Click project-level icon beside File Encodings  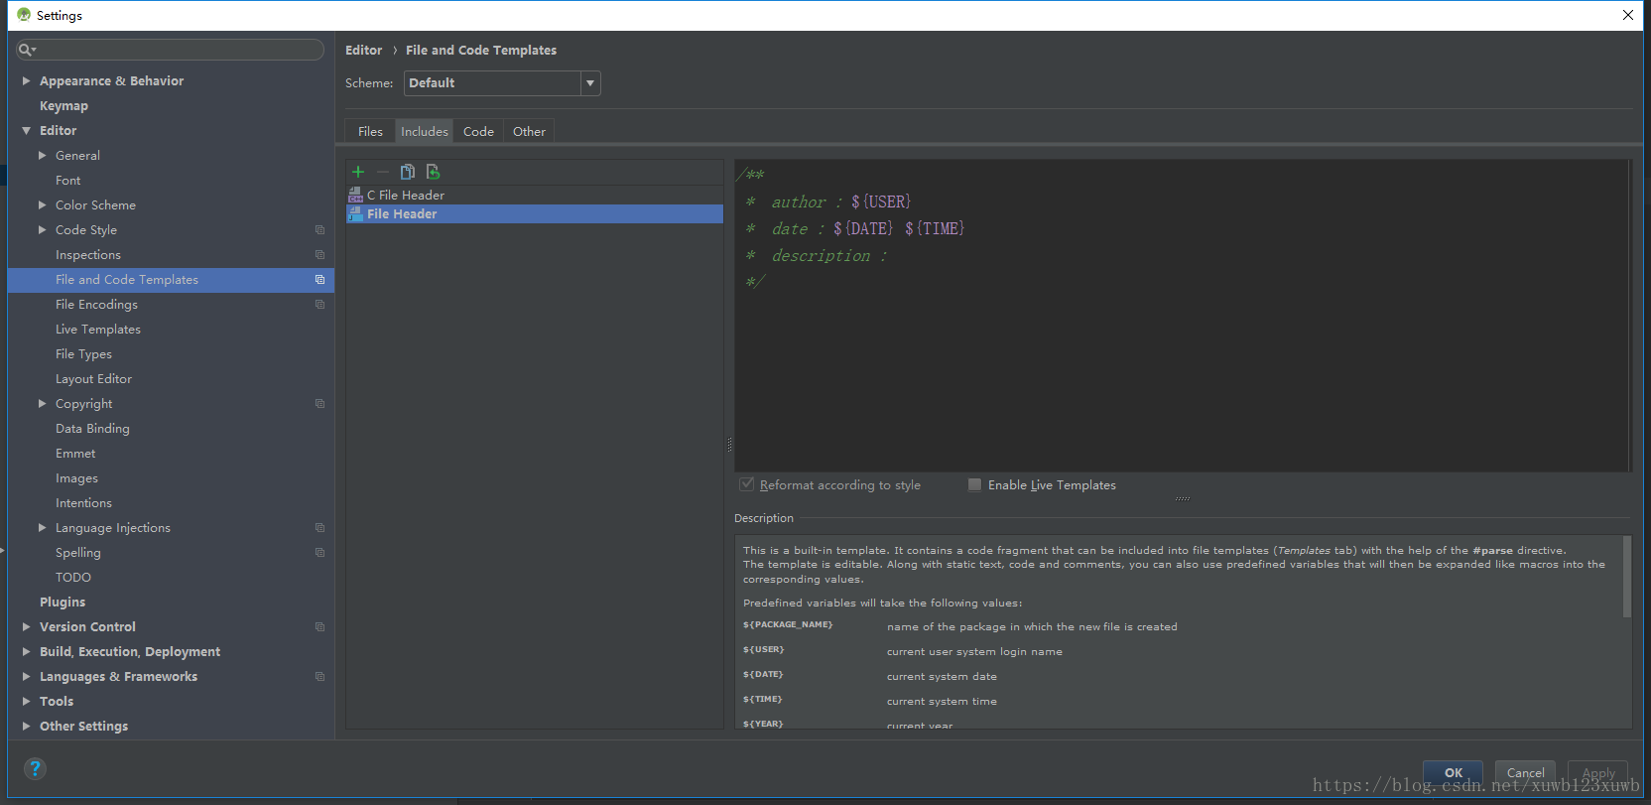coord(319,305)
